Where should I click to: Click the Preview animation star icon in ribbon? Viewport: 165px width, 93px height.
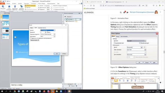point(3,6)
